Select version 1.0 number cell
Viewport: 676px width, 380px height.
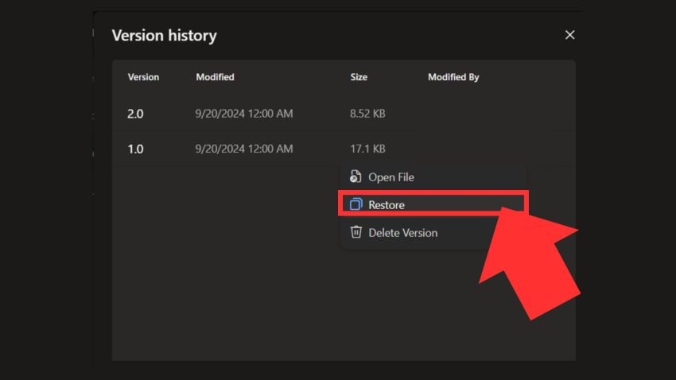(x=135, y=149)
